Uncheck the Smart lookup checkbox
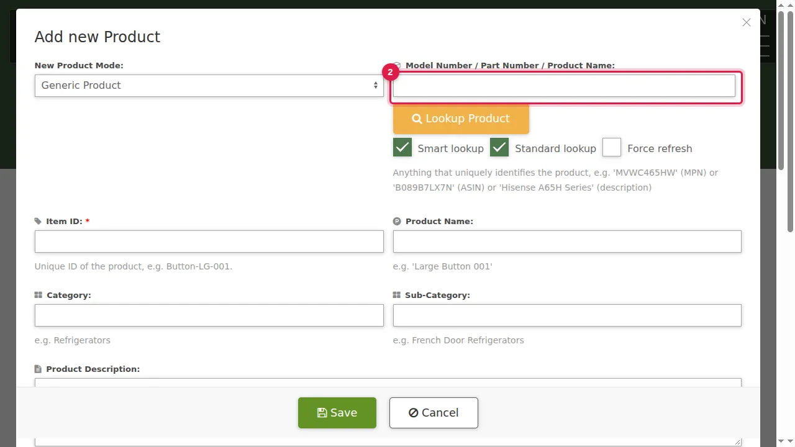The width and height of the screenshot is (795, 447). coord(402,147)
